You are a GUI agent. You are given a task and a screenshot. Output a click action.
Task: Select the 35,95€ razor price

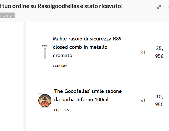tap(159, 52)
